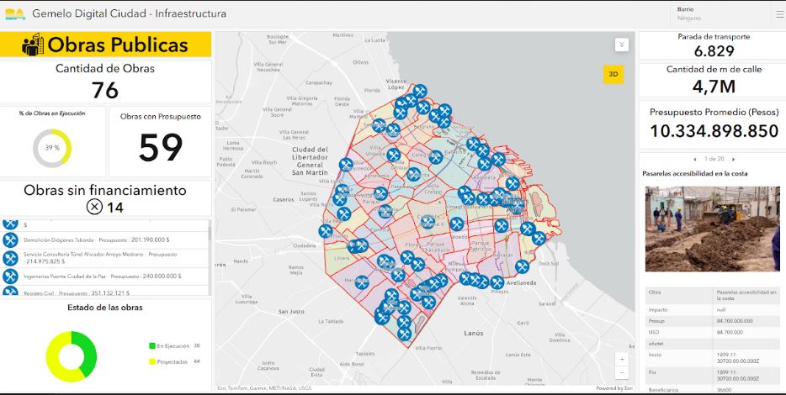Go to next obra in details pager

[734, 159]
